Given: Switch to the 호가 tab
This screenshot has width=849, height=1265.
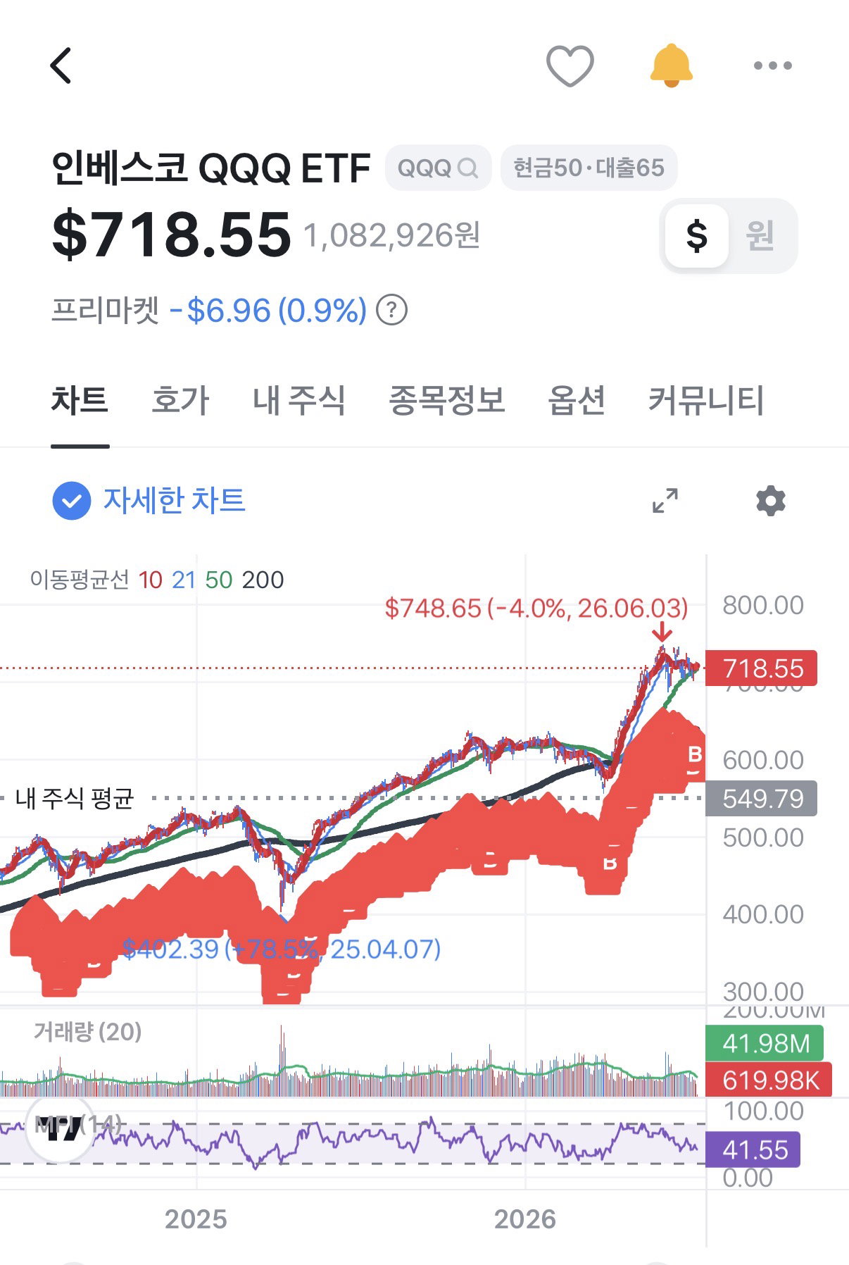Looking at the screenshot, I should [x=180, y=401].
